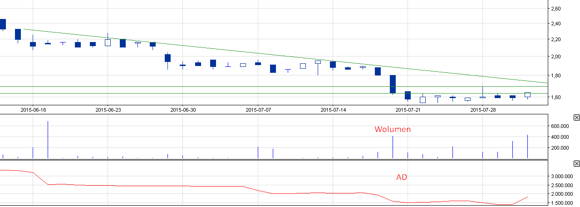Select the 2015-07-21 date label
Screen dimensions: 580x207
tap(408, 110)
